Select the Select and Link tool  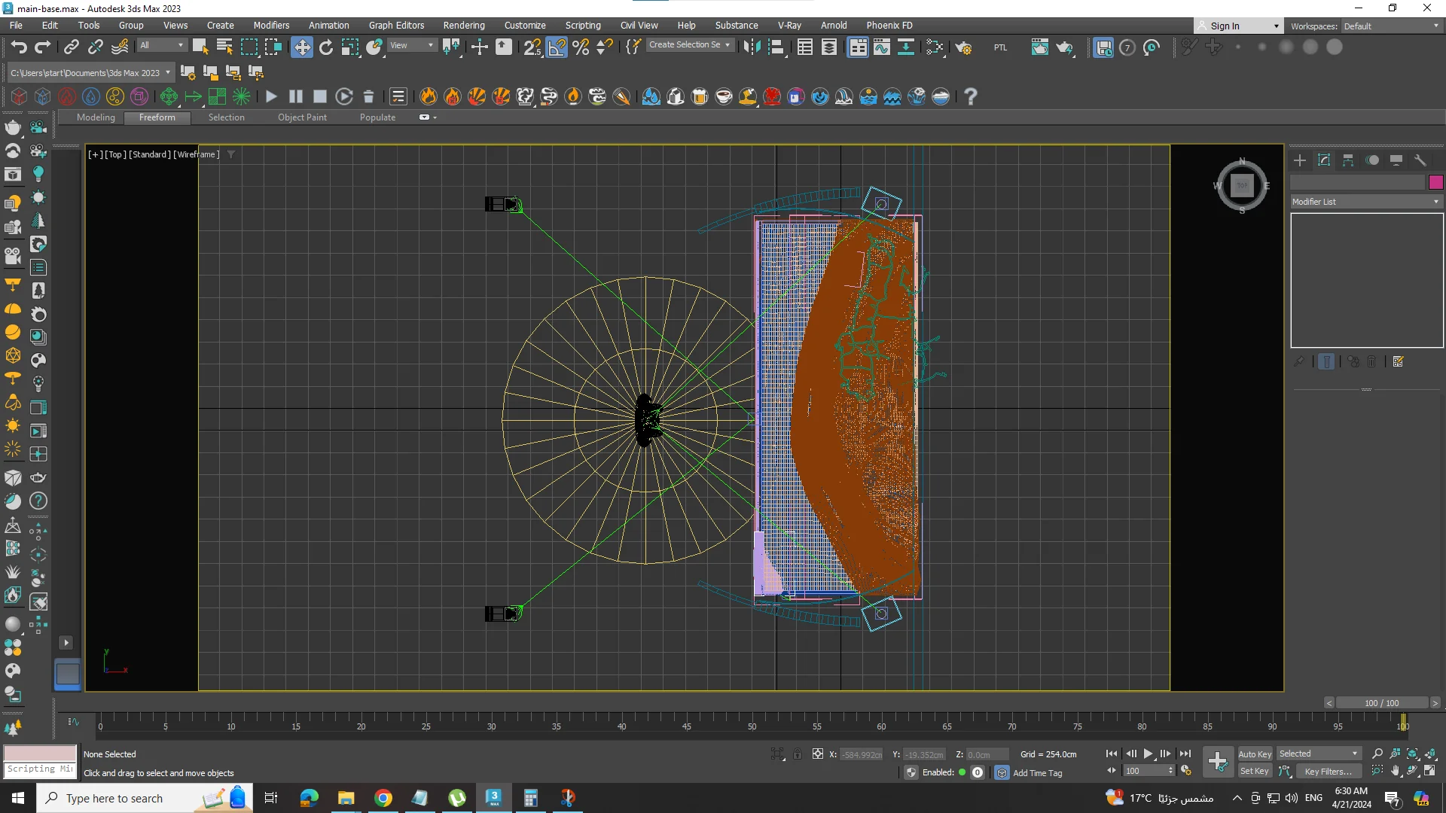(71, 47)
